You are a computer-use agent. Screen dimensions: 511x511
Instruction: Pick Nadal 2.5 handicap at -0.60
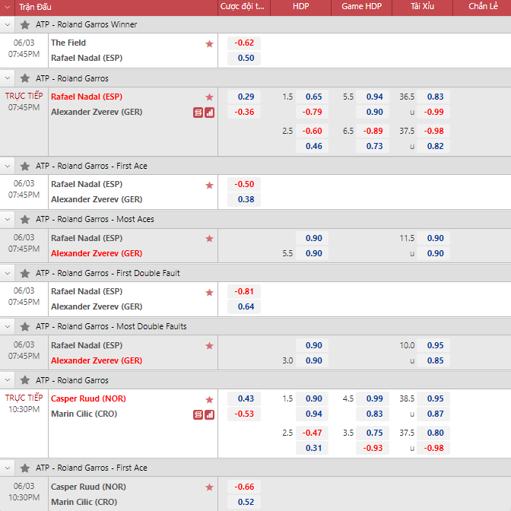click(312, 131)
